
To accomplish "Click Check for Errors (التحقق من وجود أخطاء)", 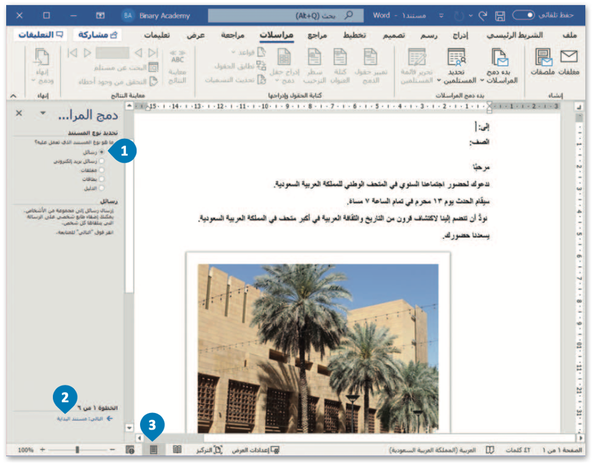I will (118, 81).
